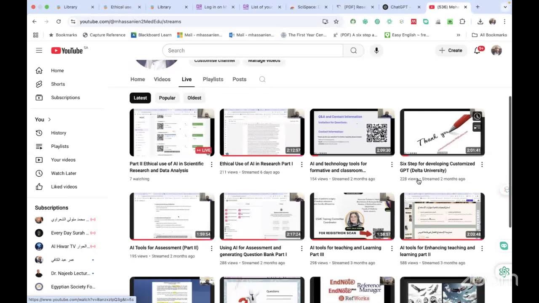This screenshot has height=303, width=539.
Task: Click Watch later clock on Six Step video
Action: click(x=477, y=116)
